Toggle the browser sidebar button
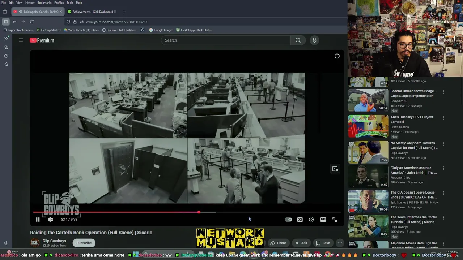 (x=6, y=22)
